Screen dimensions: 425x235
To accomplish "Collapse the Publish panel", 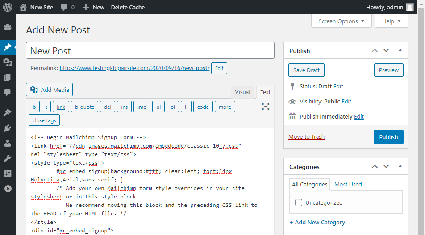I will coord(400,50).
